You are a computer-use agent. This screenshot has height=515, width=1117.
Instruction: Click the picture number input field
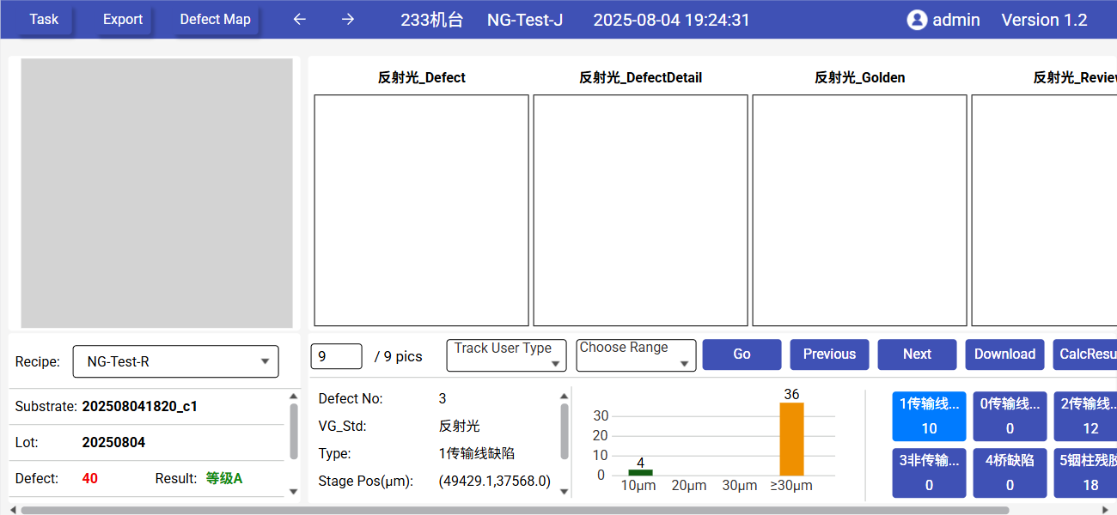[336, 356]
